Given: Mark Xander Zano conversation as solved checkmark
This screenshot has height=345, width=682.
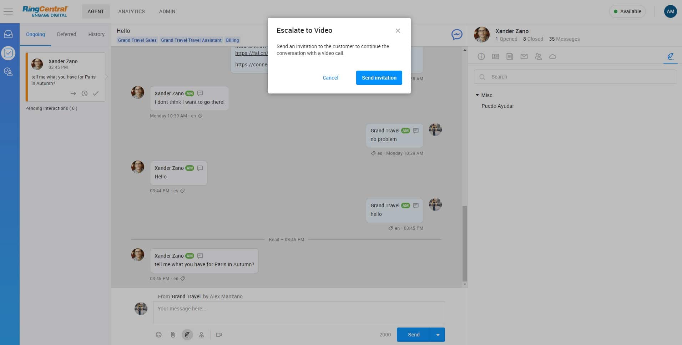Looking at the screenshot, I should [96, 93].
